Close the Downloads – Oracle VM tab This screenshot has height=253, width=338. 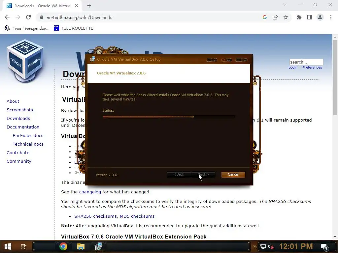click(77, 6)
